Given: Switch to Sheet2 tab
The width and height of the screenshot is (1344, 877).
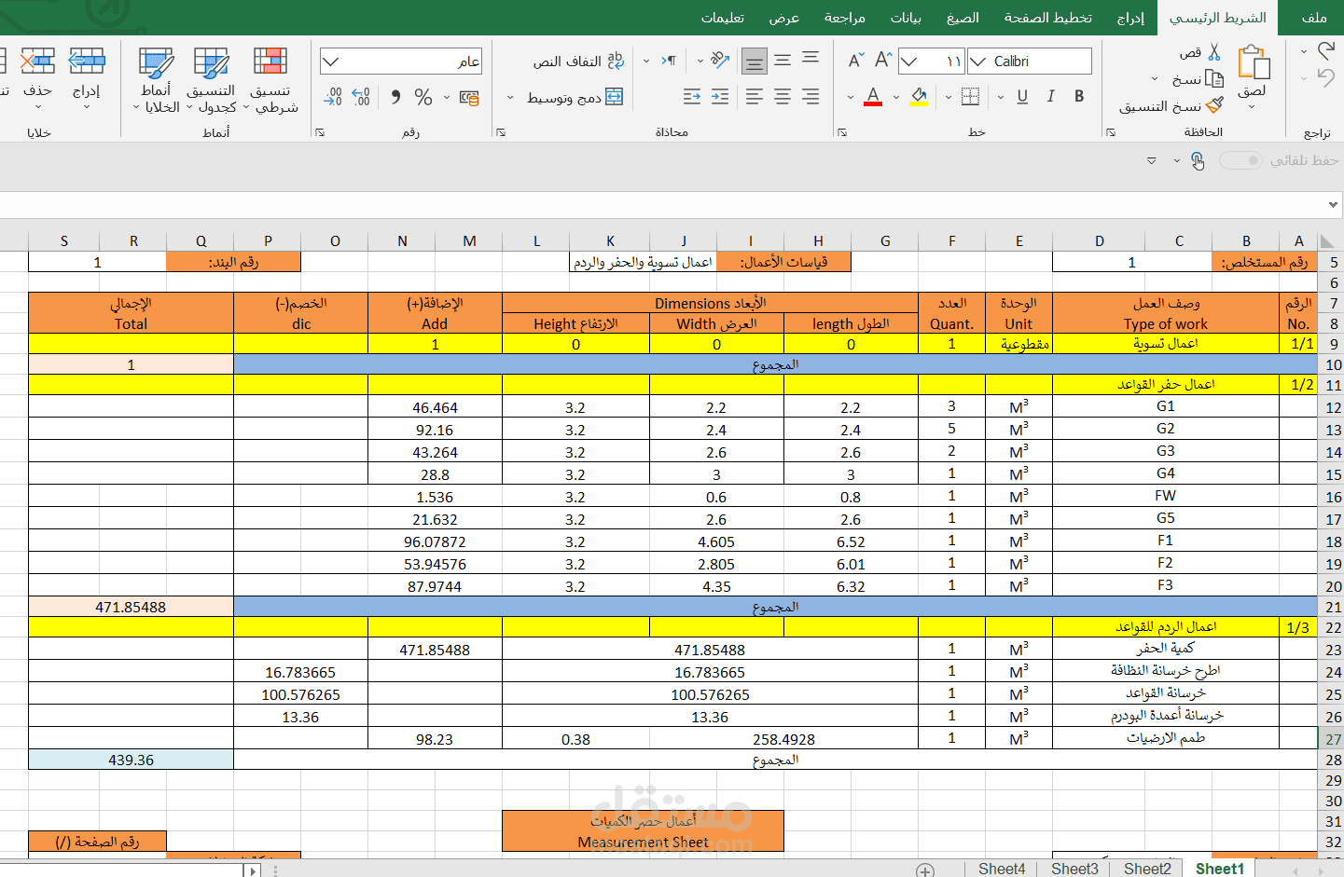Looking at the screenshot, I should pyautogui.click(x=1147, y=869).
